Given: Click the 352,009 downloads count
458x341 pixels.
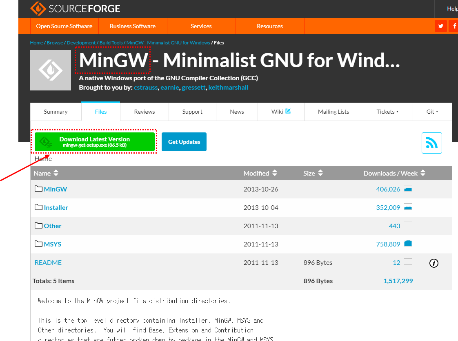Looking at the screenshot, I should [388, 207].
